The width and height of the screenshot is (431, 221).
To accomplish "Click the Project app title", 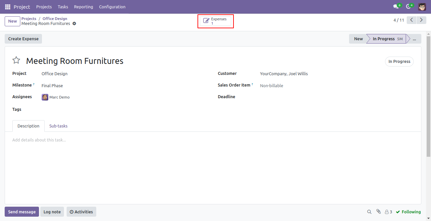I will [22, 7].
